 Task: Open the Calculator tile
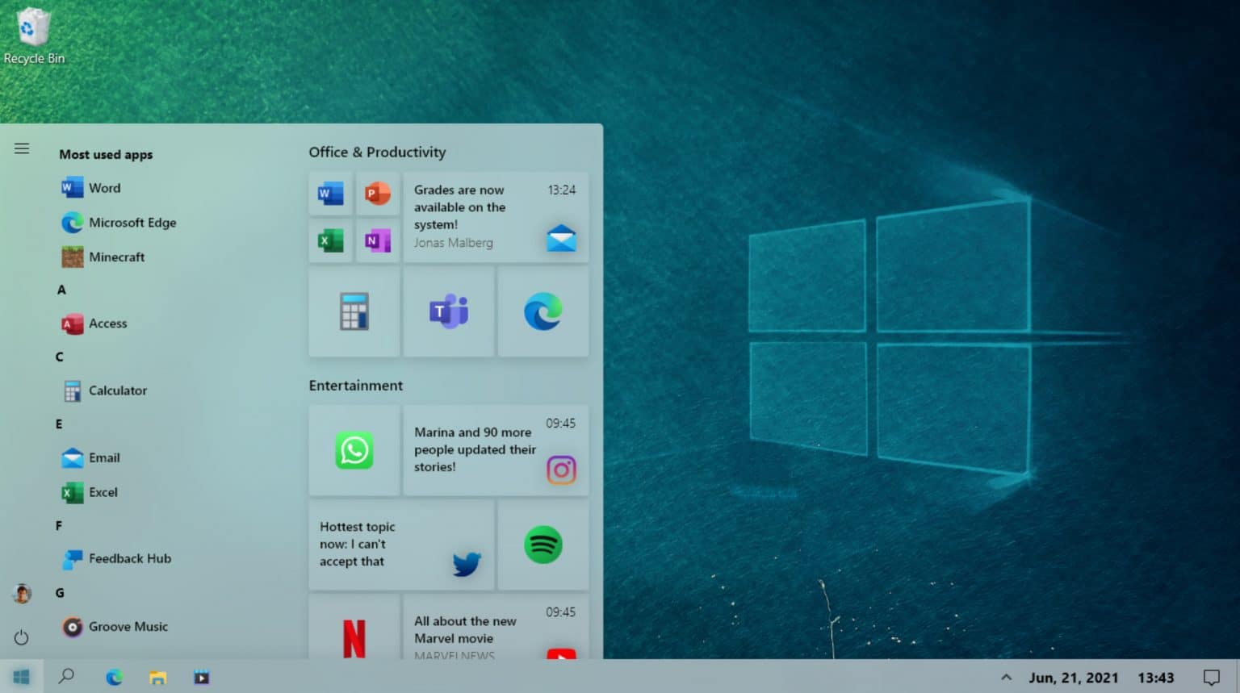pyautogui.click(x=354, y=311)
